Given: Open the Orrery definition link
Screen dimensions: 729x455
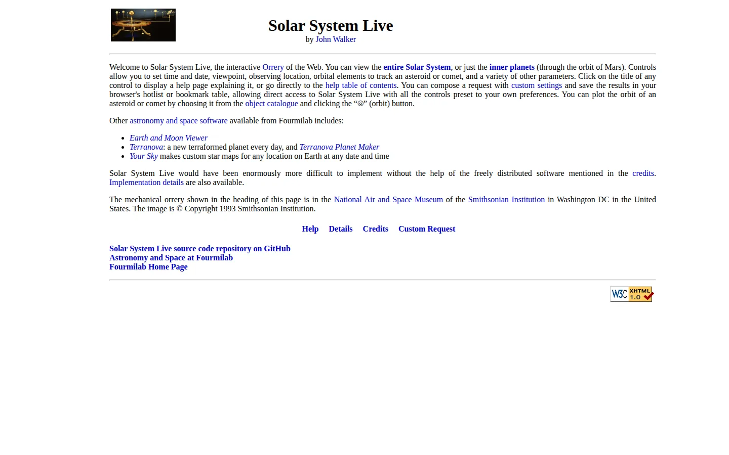Looking at the screenshot, I should click(x=273, y=67).
